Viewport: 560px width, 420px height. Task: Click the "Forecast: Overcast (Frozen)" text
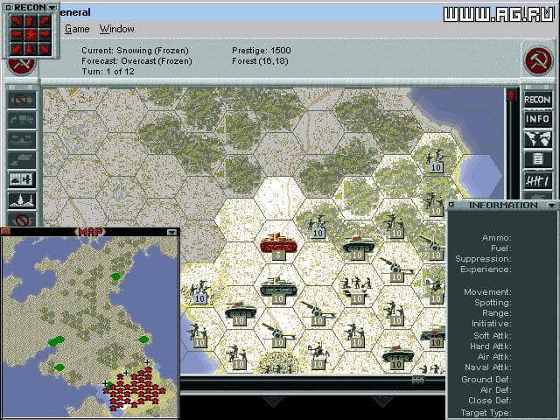pyautogui.click(x=136, y=61)
